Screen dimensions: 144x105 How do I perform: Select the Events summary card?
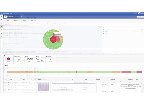click(40, 59)
